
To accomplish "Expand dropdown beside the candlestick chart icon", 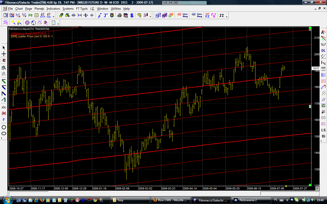I will coord(150,16).
